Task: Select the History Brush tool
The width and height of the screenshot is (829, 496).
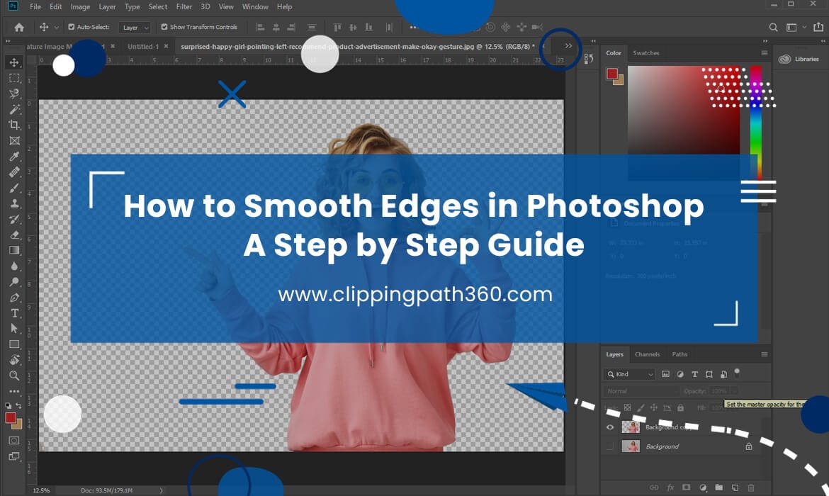Action: 14,219
